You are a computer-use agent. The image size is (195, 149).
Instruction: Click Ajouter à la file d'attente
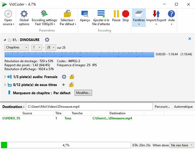(x=101, y=18)
